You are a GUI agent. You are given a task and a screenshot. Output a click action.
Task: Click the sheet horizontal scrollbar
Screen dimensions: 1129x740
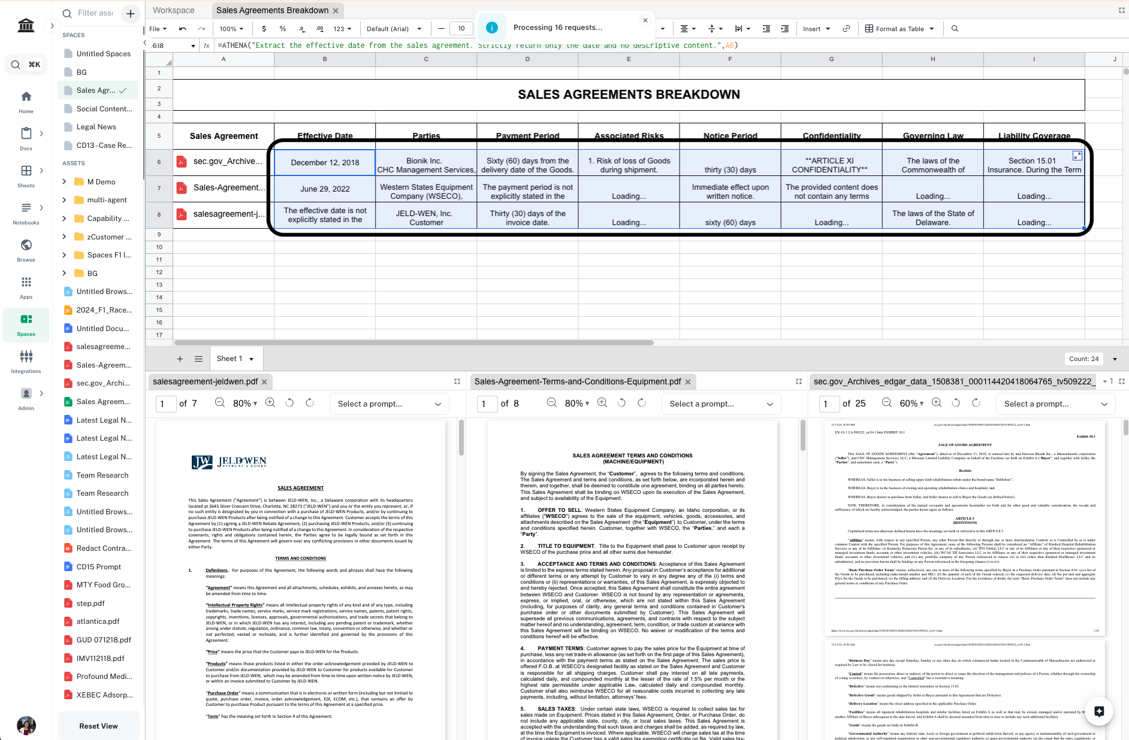point(413,342)
